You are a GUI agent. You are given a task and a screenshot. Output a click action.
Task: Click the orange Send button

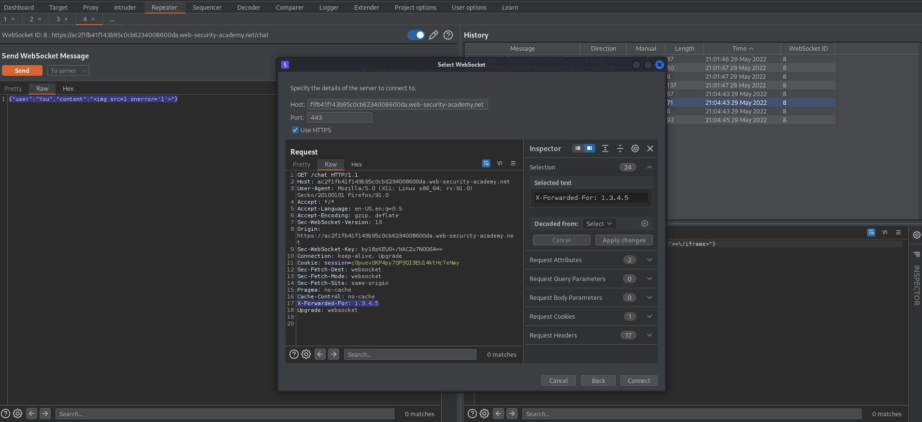coord(22,70)
